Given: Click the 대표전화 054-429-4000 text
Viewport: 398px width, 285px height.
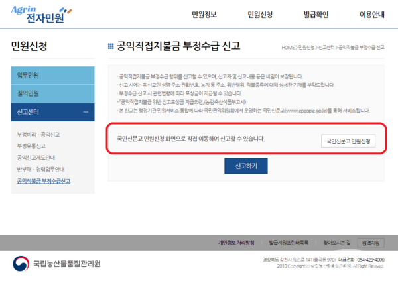Looking at the screenshot, I should 362,260.
